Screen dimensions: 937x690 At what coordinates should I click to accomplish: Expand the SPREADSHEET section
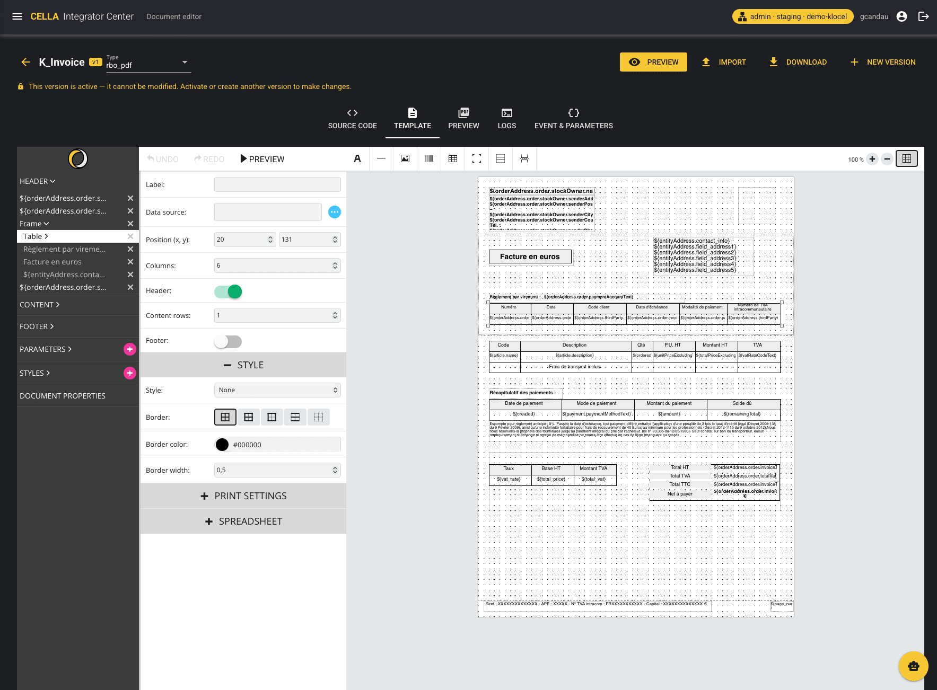(x=243, y=521)
